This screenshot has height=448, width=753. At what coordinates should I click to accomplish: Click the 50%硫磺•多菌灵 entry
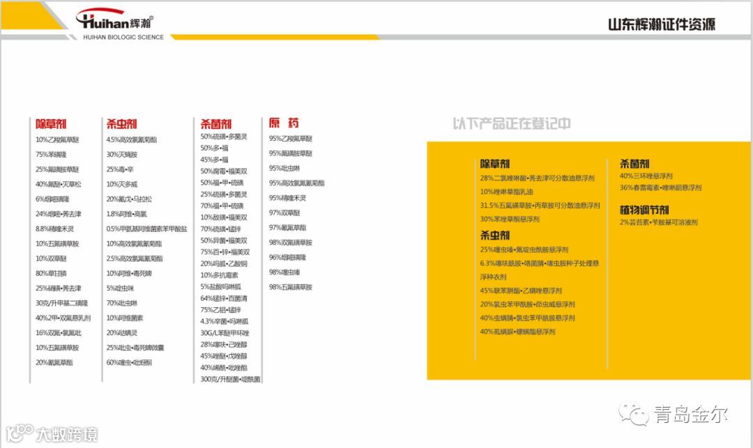(x=224, y=137)
